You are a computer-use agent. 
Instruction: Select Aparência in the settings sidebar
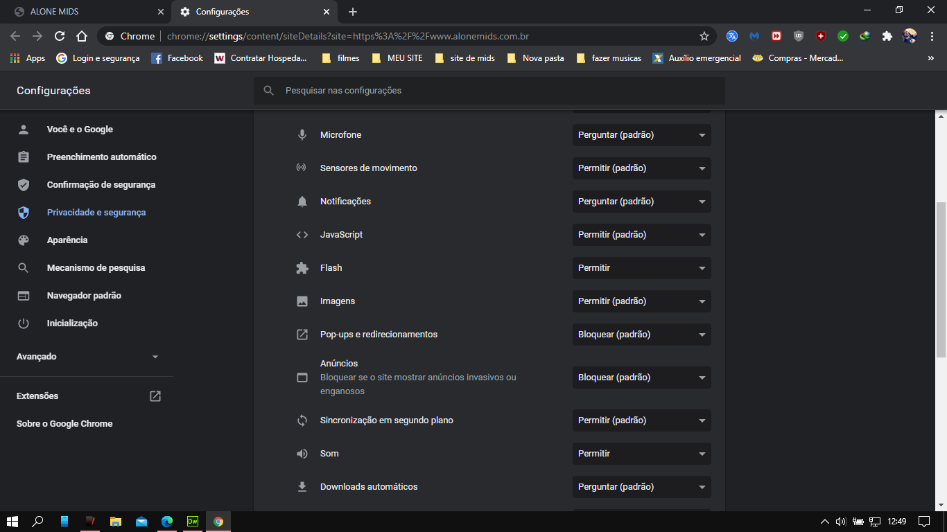click(x=67, y=240)
